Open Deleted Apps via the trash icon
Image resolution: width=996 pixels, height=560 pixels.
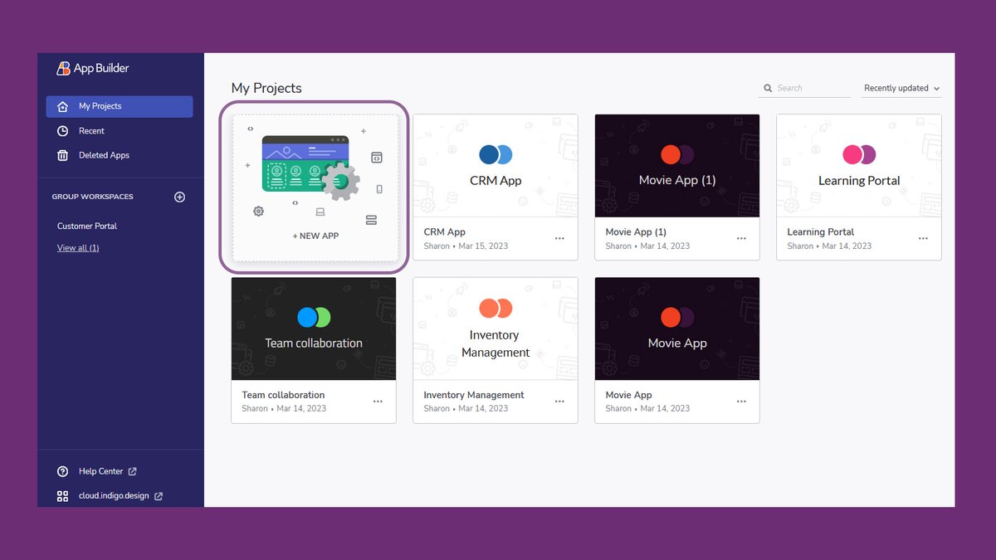pos(62,155)
